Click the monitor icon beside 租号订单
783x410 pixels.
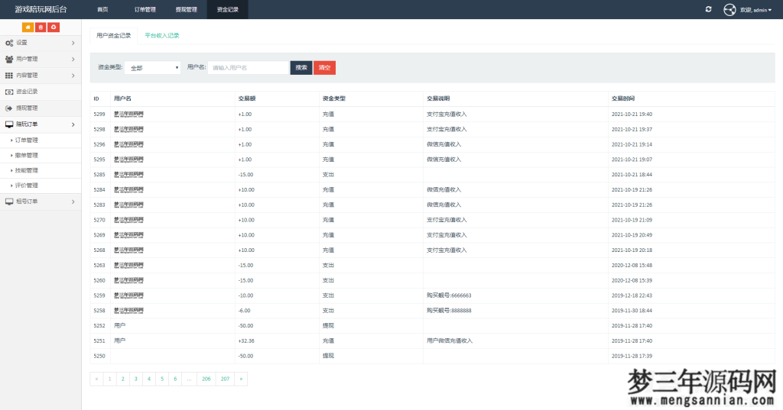pyautogui.click(x=9, y=202)
